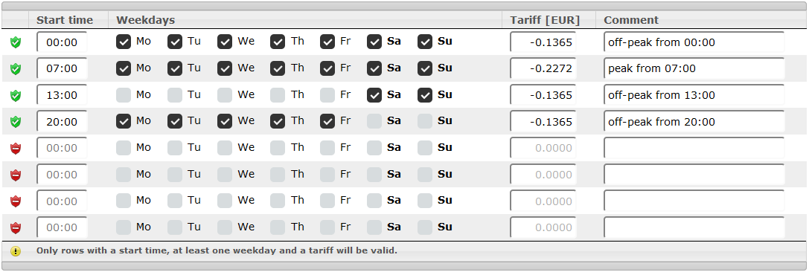Click green shield icon of 13:00 row
Viewport: 809px width, 272px height.
pos(16,95)
